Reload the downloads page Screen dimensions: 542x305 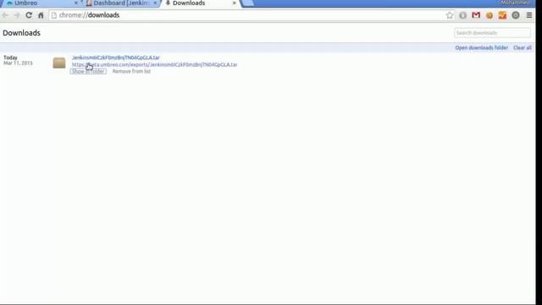click(x=29, y=15)
